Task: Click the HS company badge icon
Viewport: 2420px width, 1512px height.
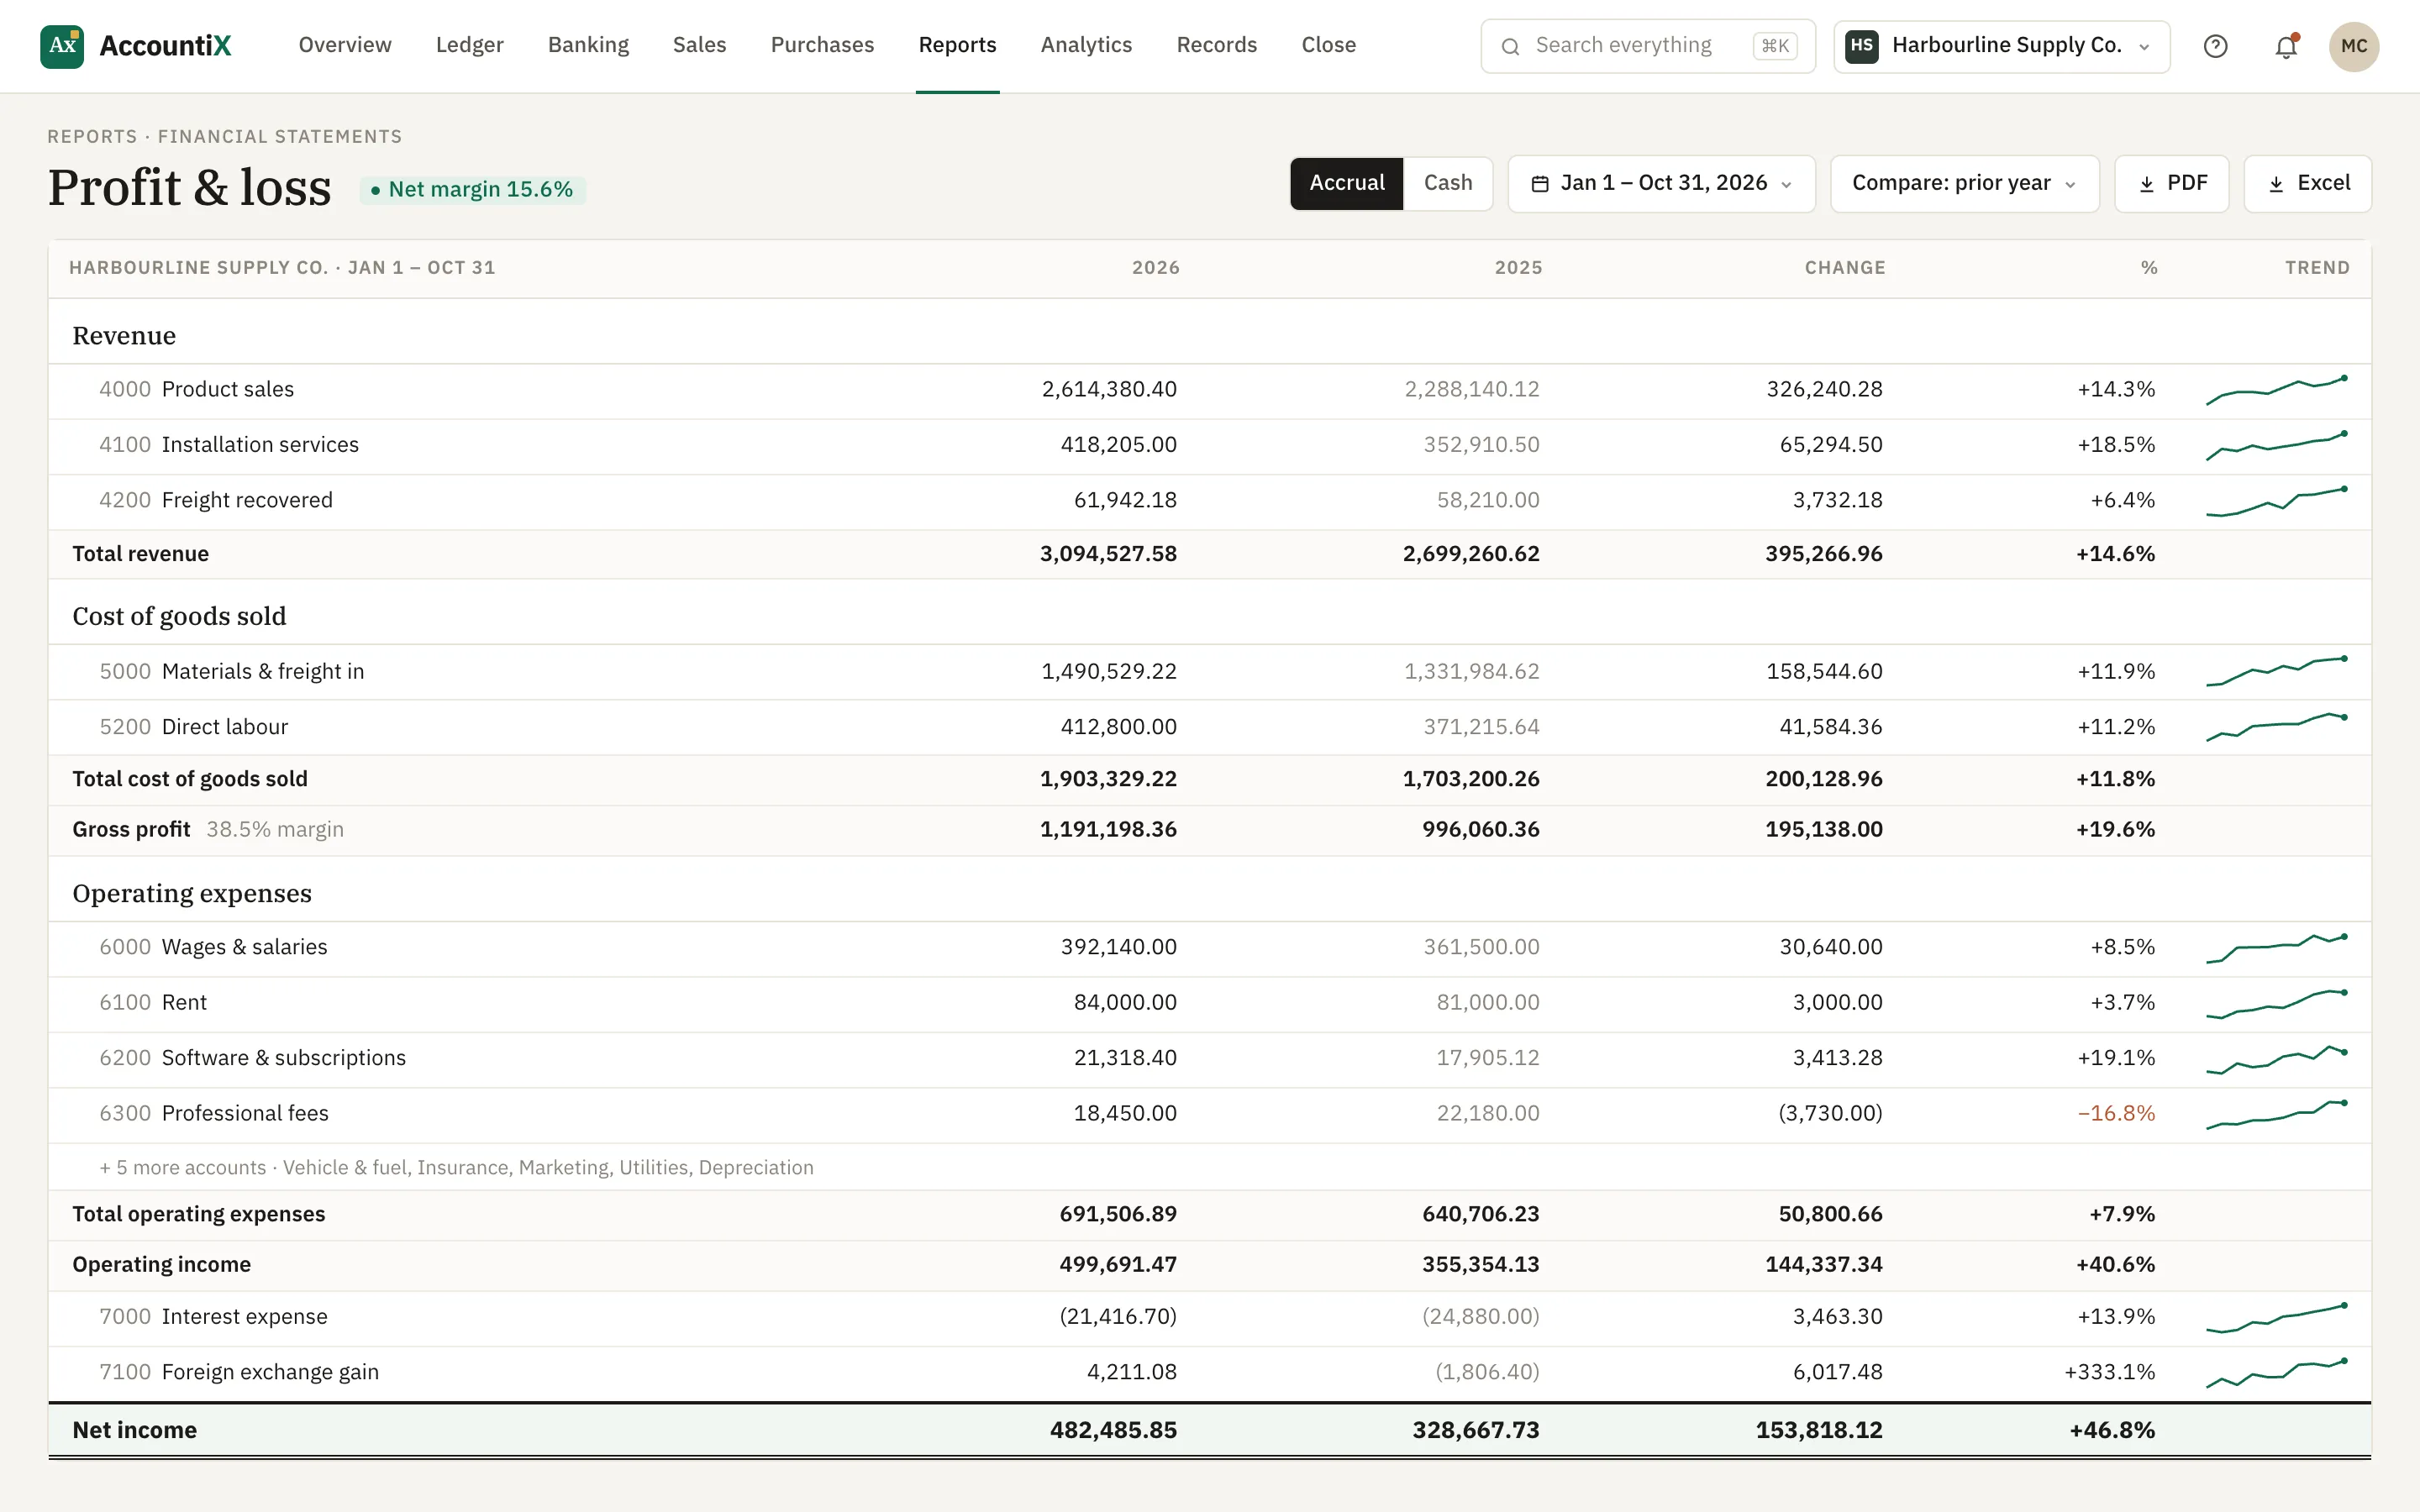Action: pos(1861,46)
